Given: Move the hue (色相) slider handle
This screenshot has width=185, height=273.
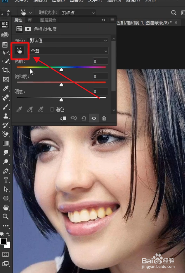Looking at the screenshot, I should coord(61,70).
